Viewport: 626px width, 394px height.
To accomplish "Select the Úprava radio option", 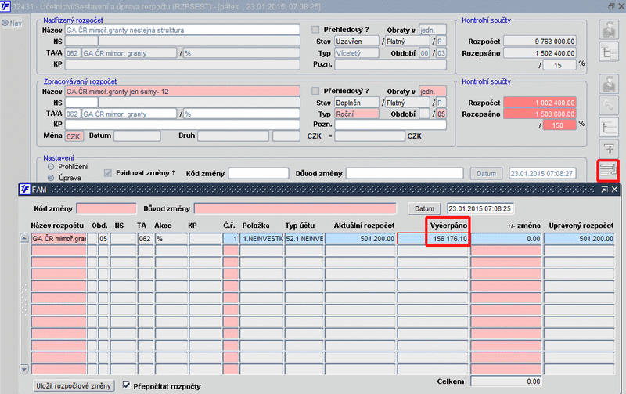I will (52, 178).
